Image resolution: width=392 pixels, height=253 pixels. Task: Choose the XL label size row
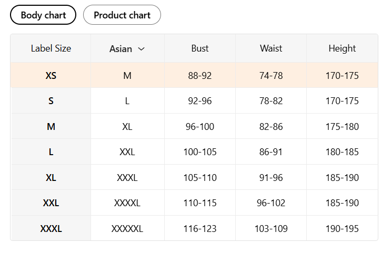(x=194, y=177)
